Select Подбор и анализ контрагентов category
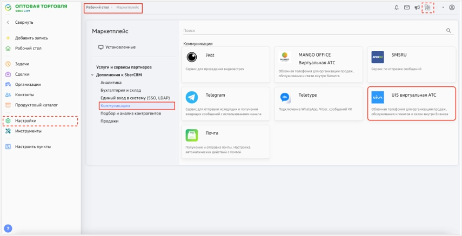 (x=131, y=113)
